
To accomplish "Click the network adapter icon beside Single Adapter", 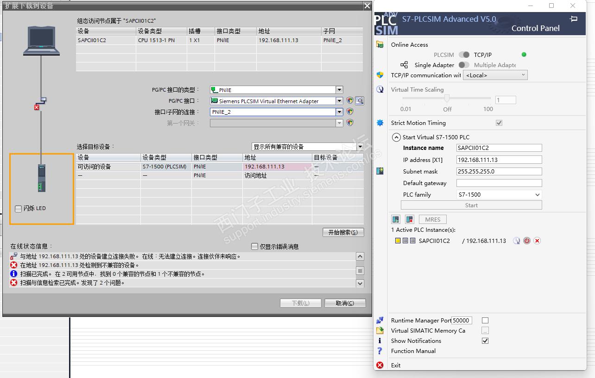I will click(404, 65).
